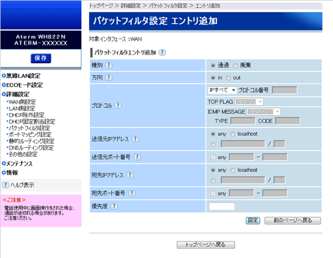Click the ヘルプ表示 question mark icon in sidebar
This screenshot has width=333, height=258.
click(5, 185)
